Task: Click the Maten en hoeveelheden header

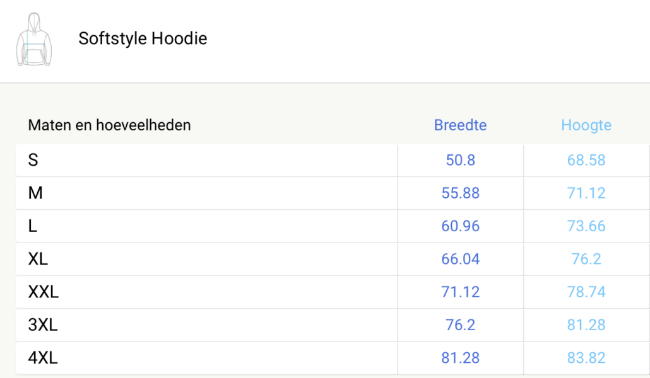Action: 109,125
